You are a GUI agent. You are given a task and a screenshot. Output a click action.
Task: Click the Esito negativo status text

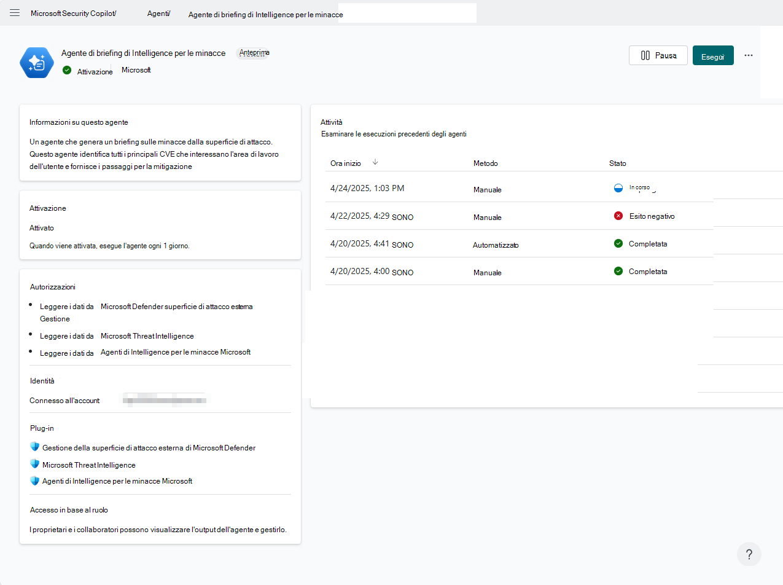pyautogui.click(x=652, y=216)
